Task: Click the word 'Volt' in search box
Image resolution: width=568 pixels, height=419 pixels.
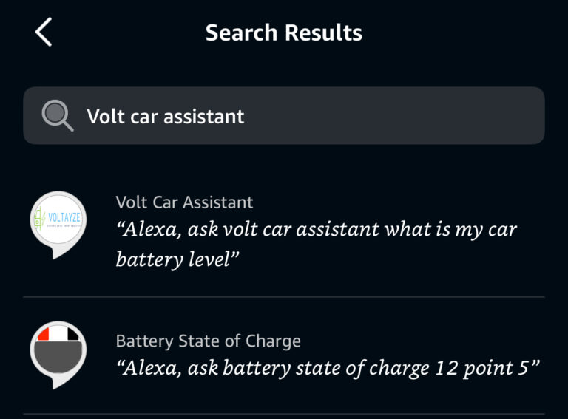Action: (105, 116)
